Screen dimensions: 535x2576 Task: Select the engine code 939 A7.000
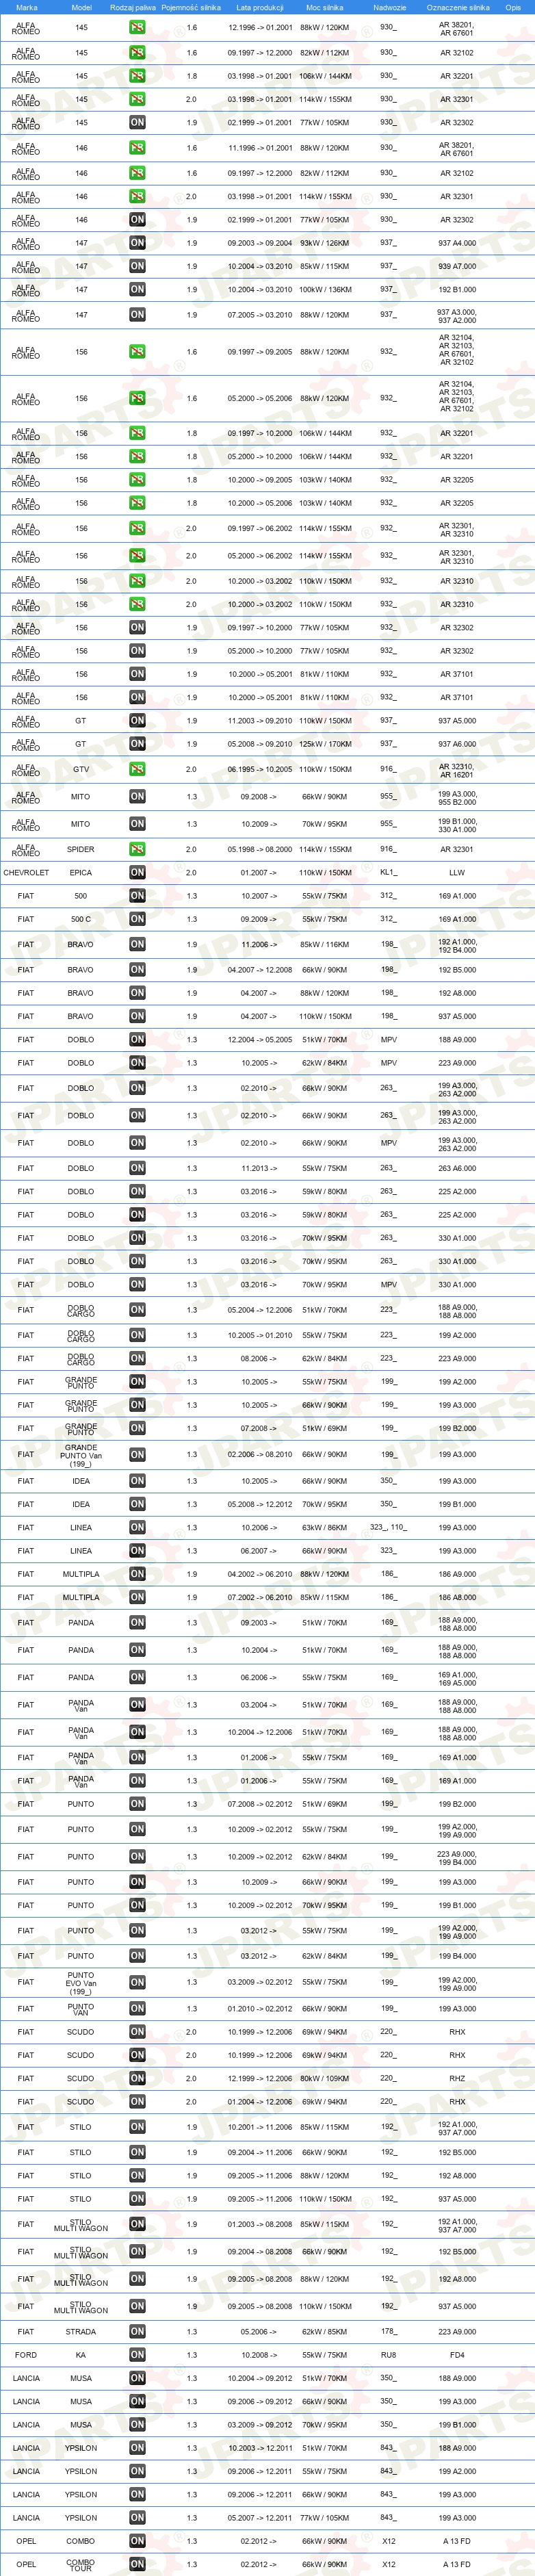pos(457,267)
